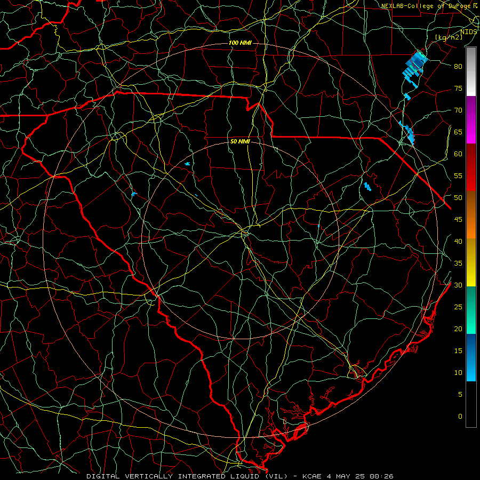The width and height of the screenshot is (480, 480).
Task: Click the 45 value on the legend
Action: 458,220
